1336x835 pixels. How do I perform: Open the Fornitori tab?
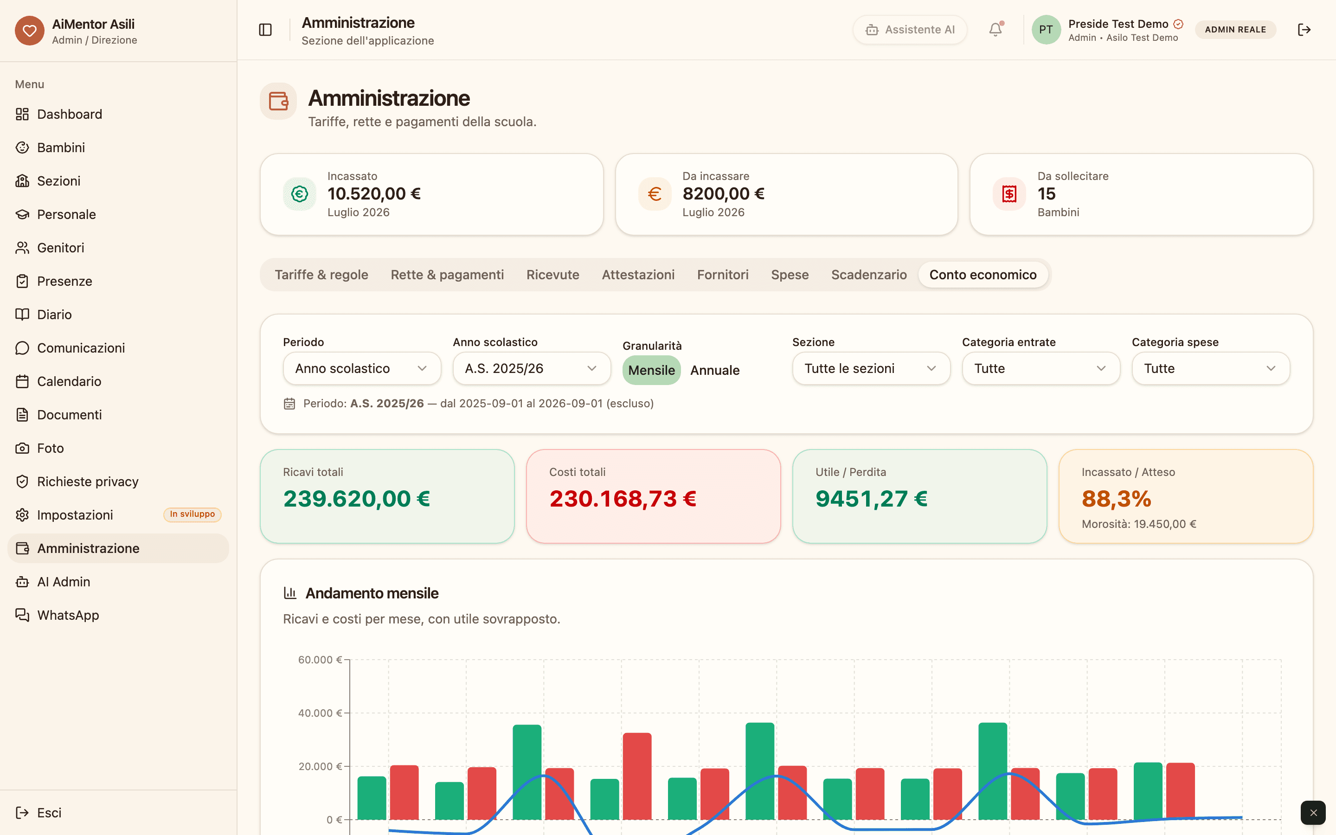[x=723, y=275]
